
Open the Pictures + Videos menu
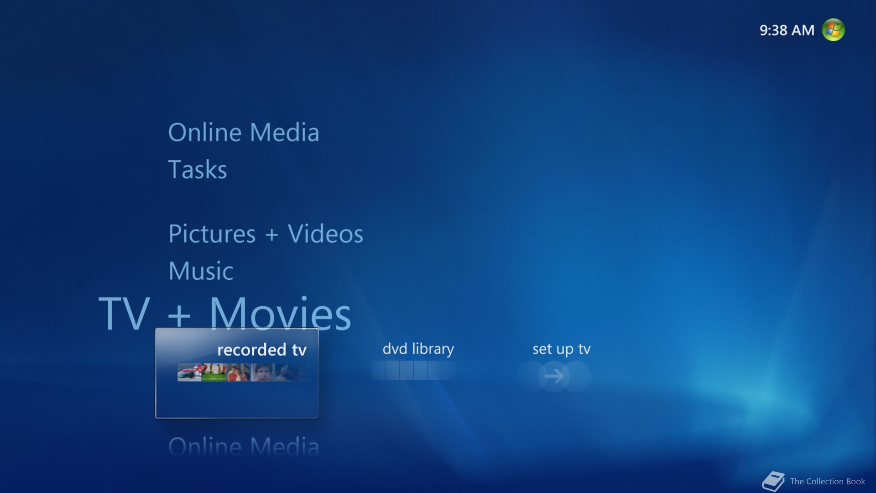pos(266,234)
